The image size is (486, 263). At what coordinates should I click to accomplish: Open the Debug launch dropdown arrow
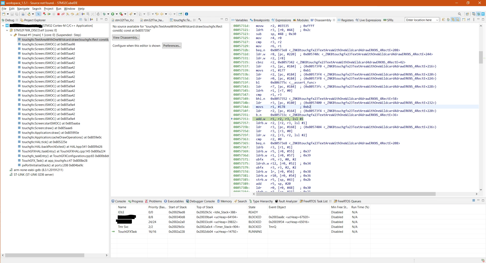108,14
